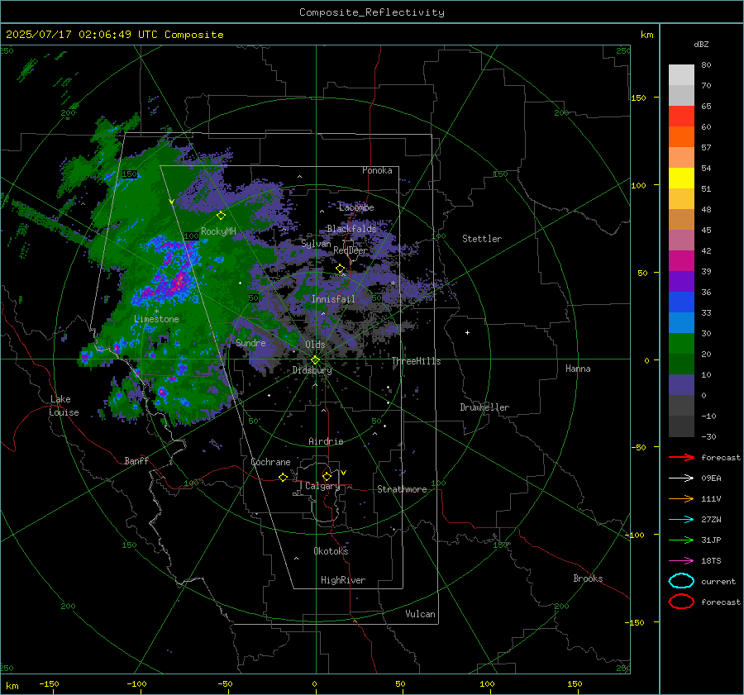Click the yellow radar-center diamond at Didsbury

tap(316, 360)
